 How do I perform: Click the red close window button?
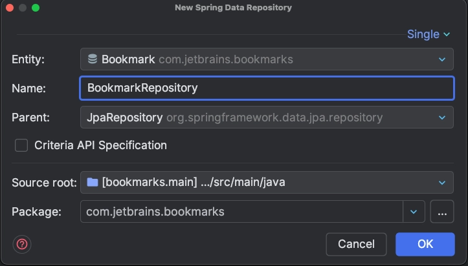click(x=10, y=8)
